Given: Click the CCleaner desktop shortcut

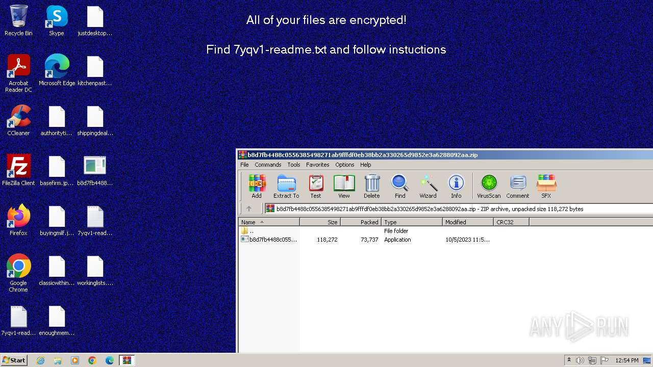Looking at the screenshot, I should click(x=18, y=120).
